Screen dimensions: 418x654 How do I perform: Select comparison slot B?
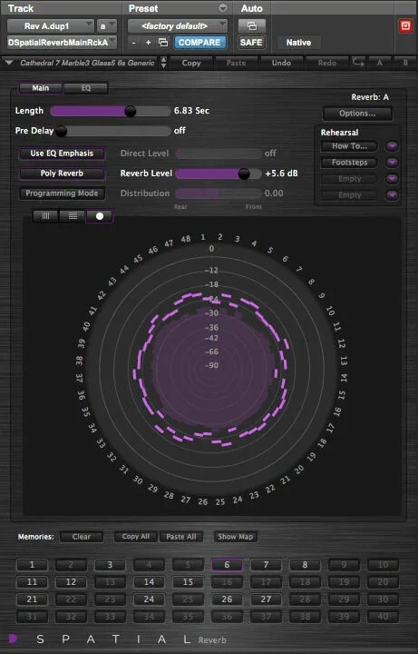point(404,63)
